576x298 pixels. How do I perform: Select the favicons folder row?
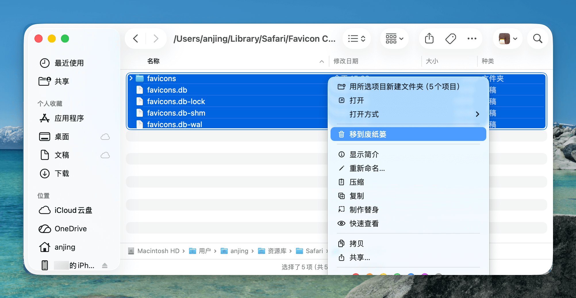(227, 79)
